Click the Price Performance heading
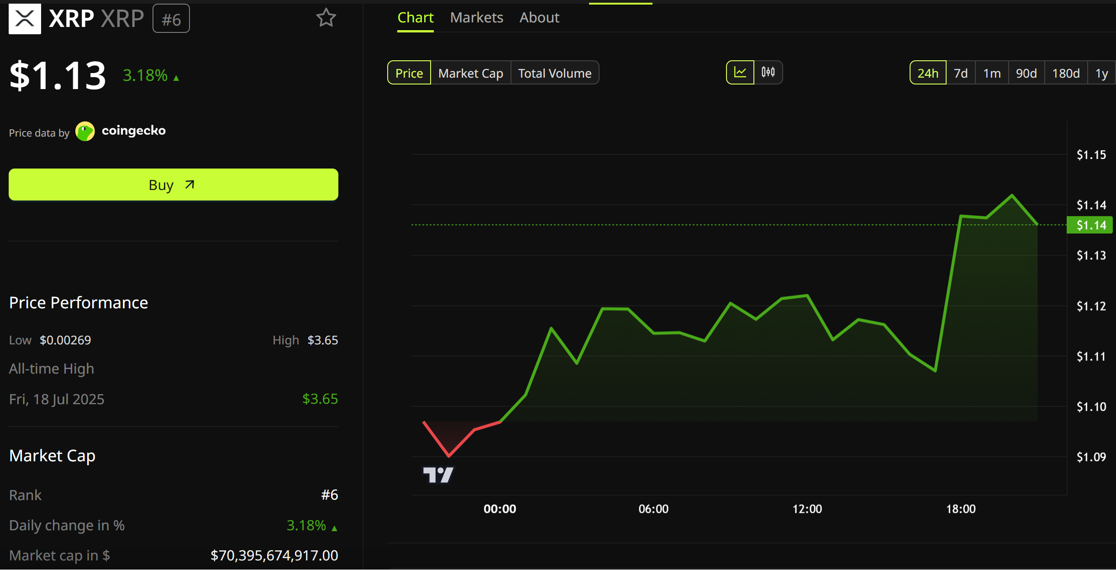This screenshot has width=1116, height=570. 79,303
